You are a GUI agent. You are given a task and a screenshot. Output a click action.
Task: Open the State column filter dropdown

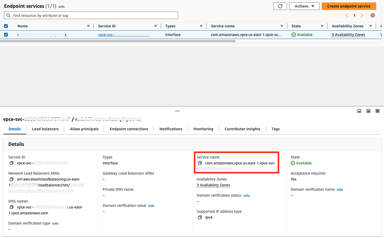pyautogui.click(x=322, y=26)
